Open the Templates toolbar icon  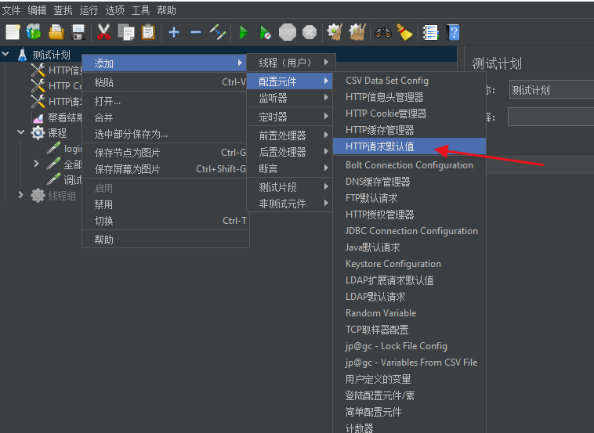click(34, 32)
